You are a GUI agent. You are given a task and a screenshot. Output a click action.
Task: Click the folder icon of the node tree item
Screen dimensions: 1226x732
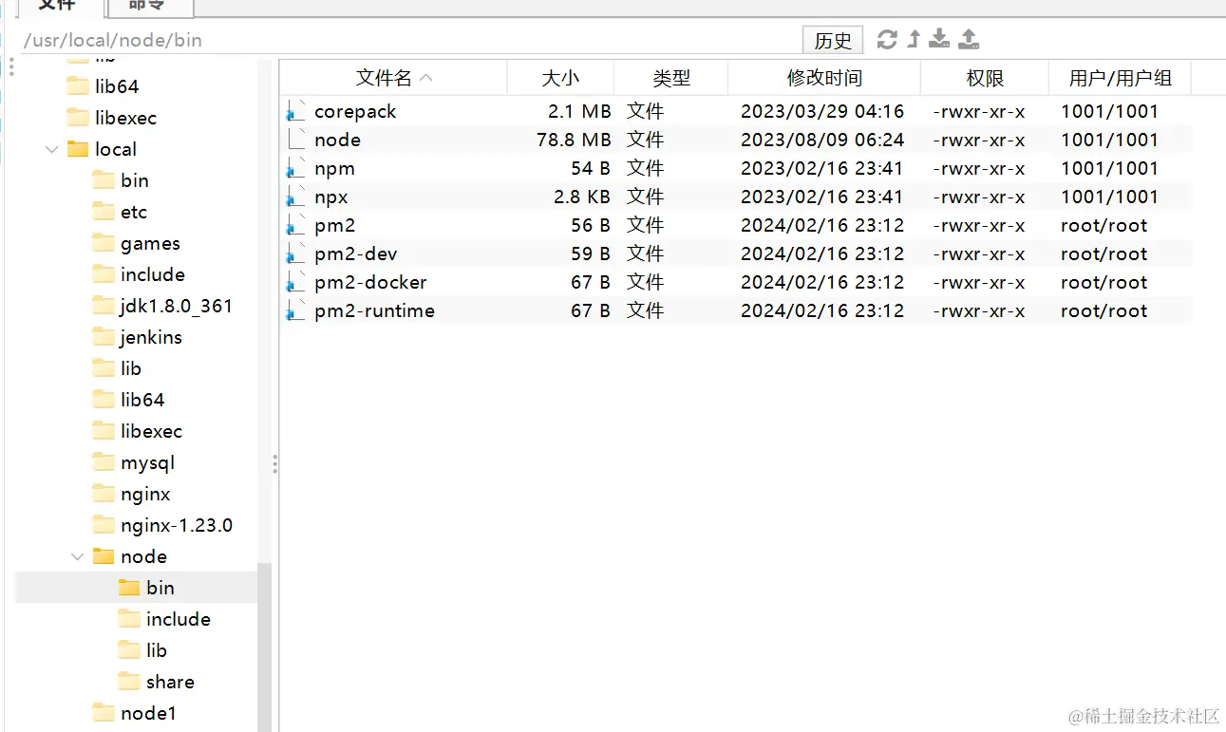pos(104,556)
